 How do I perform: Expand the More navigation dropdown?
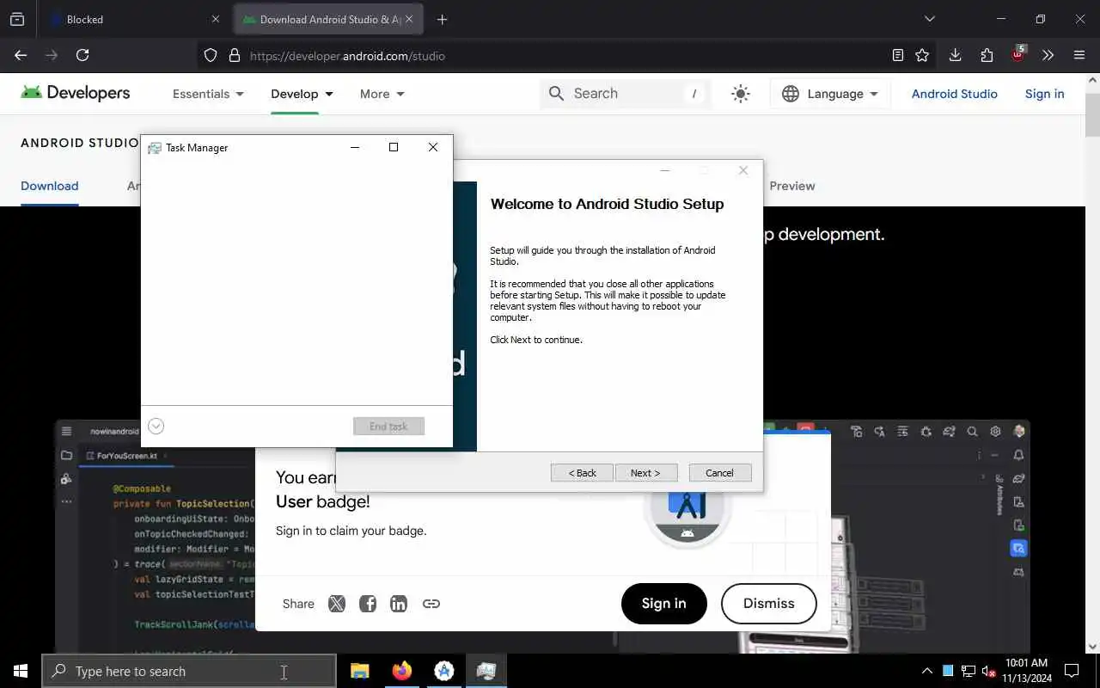click(382, 94)
